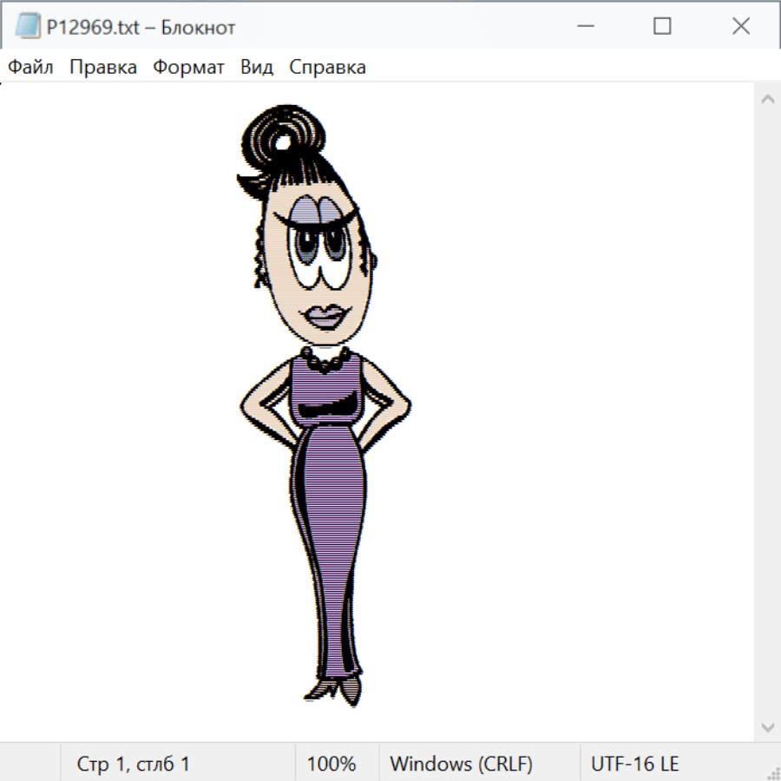Screen dimensions: 781x781
Task: Click the P12969.txt title bar text
Action: [x=141, y=28]
